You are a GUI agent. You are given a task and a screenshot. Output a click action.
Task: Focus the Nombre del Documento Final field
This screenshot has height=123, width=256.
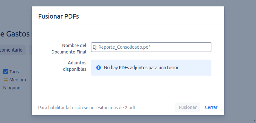[151, 47]
